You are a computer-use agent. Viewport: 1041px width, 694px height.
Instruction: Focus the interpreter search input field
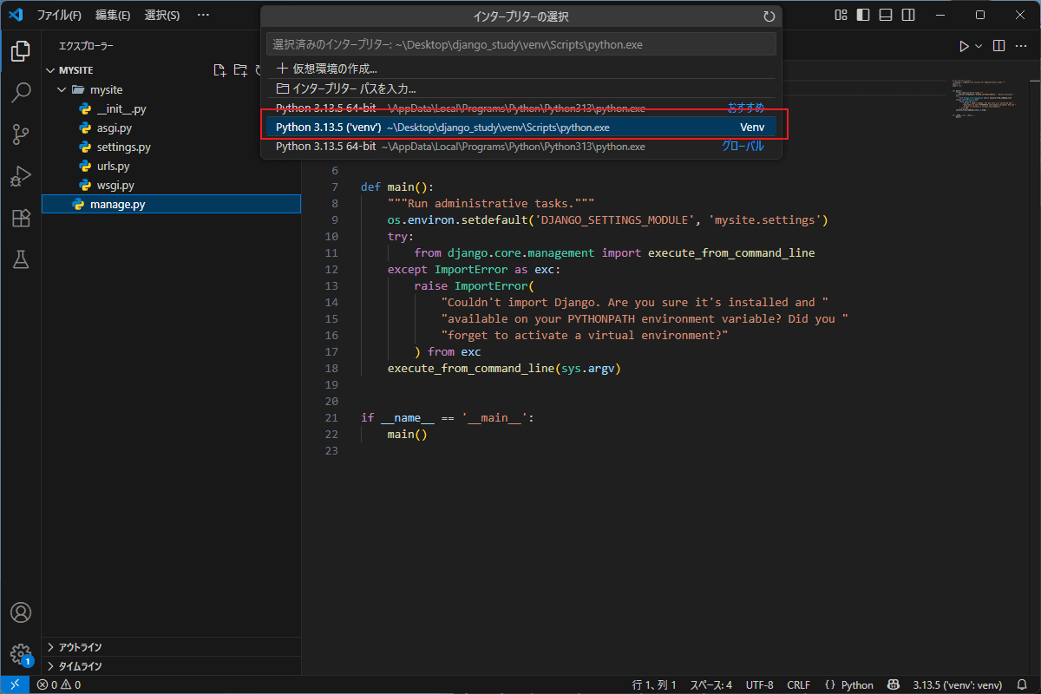[x=520, y=44]
